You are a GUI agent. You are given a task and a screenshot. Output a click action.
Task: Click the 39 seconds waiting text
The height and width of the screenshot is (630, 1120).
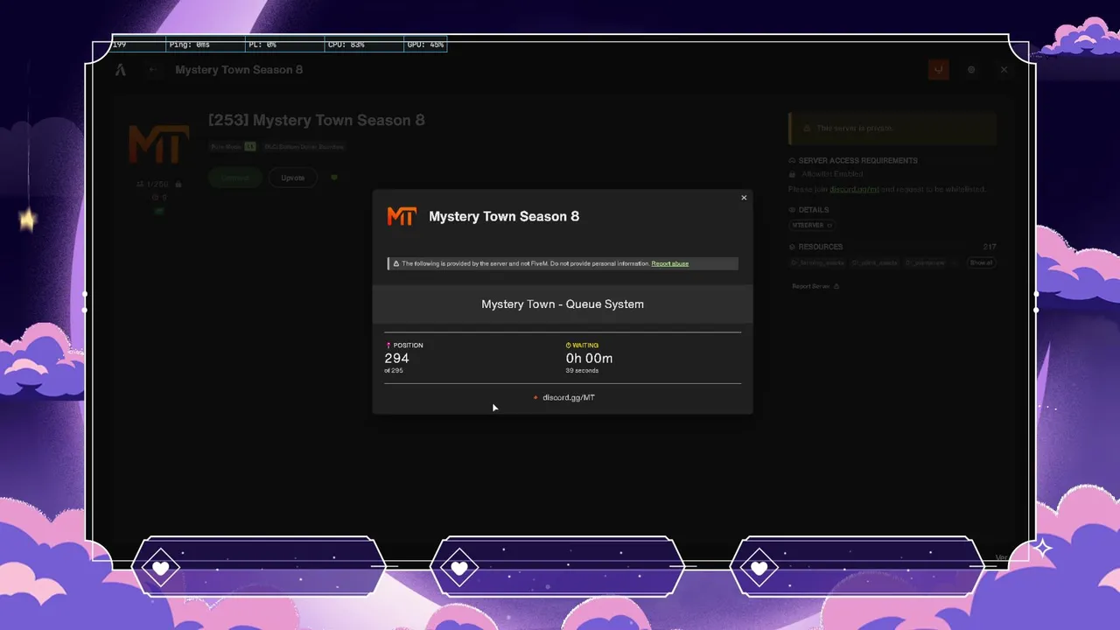pos(582,371)
